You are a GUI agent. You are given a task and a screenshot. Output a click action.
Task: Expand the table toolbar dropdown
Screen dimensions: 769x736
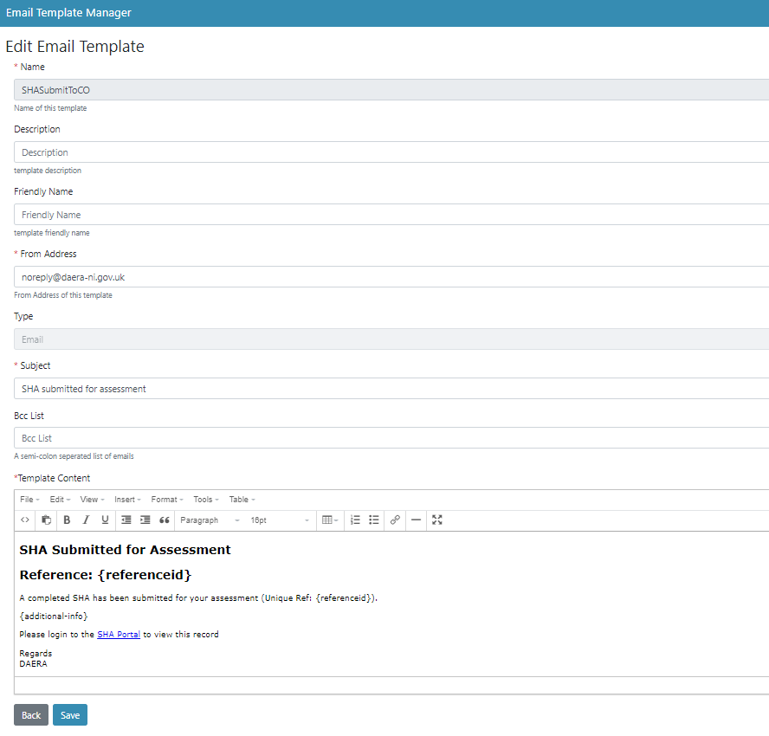(x=330, y=520)
